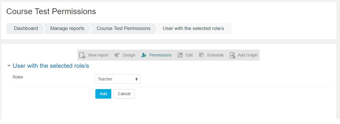Open the Edit tab label

[x=189, y=55]
